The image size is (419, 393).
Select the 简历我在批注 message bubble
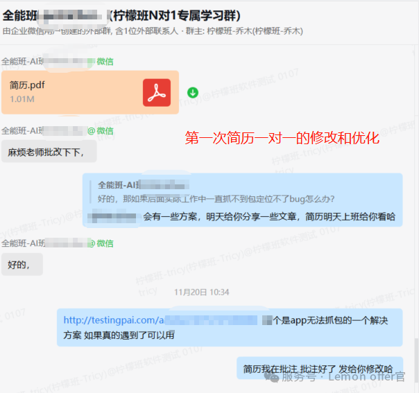click(x=318, y=369)
